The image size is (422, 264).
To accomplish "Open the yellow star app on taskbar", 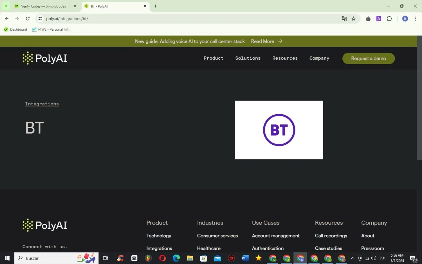I will click(x=259, y=258).
